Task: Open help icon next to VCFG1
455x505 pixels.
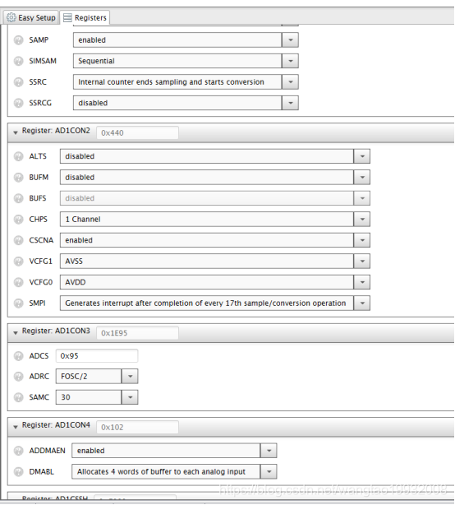Action: point(18,262)
